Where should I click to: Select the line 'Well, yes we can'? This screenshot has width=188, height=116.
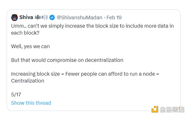(x=30, y=46)
